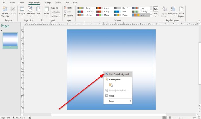
Task: Click the horizontal scrollbar right arrow
Action: (x=197, y=114)
